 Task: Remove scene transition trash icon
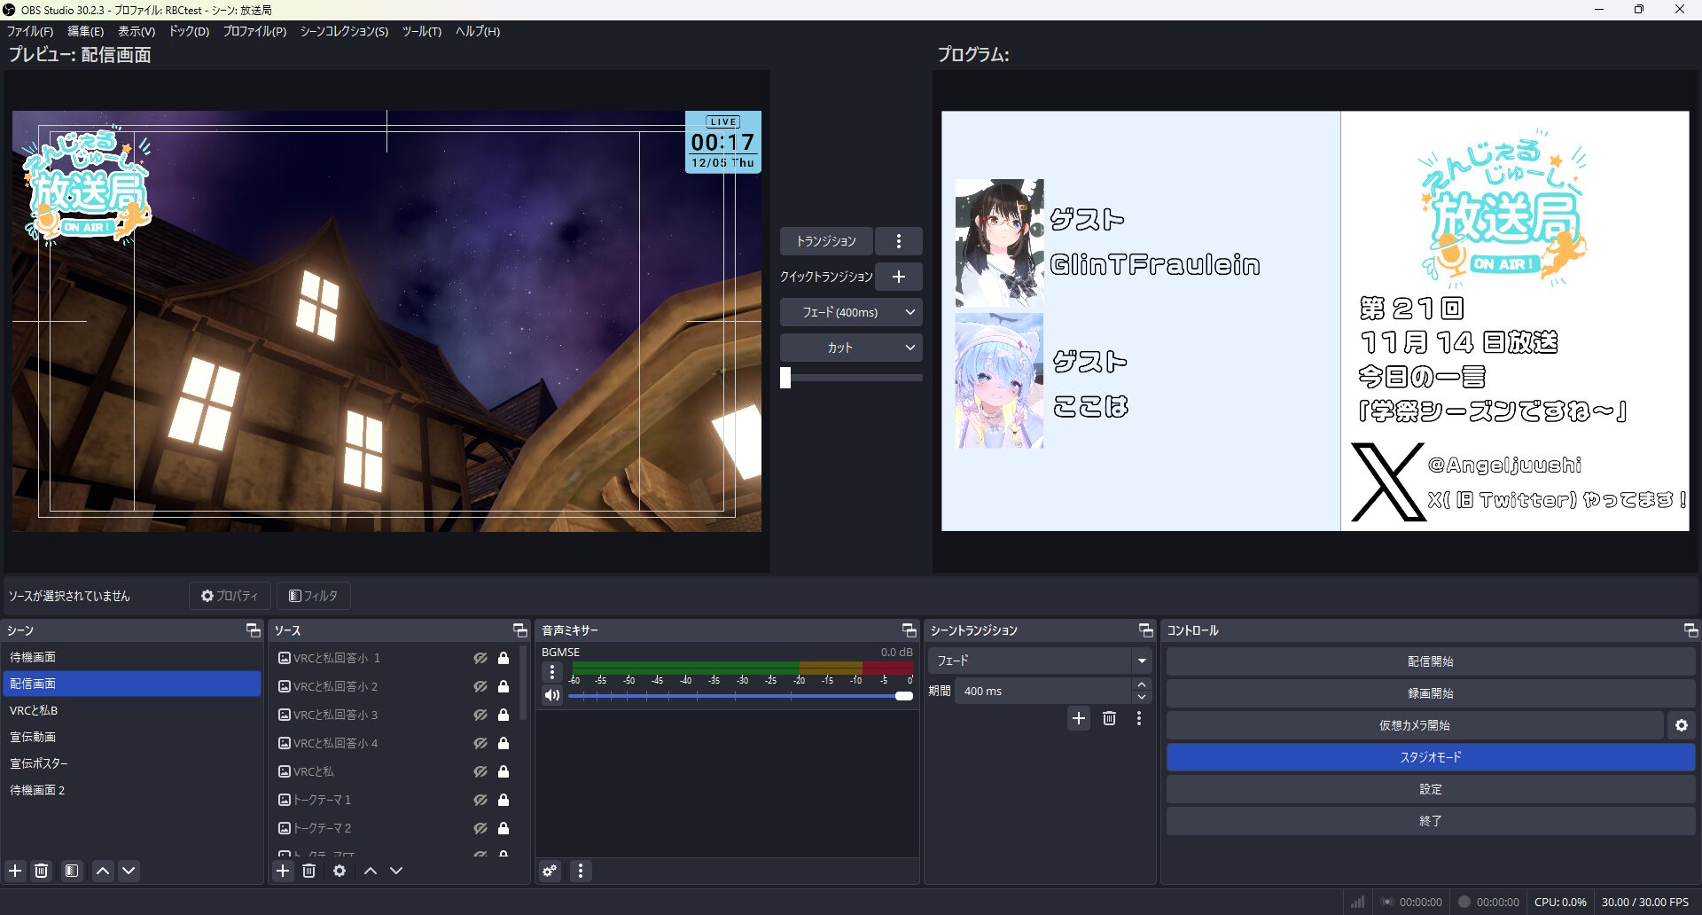[x=1109, y=718]
